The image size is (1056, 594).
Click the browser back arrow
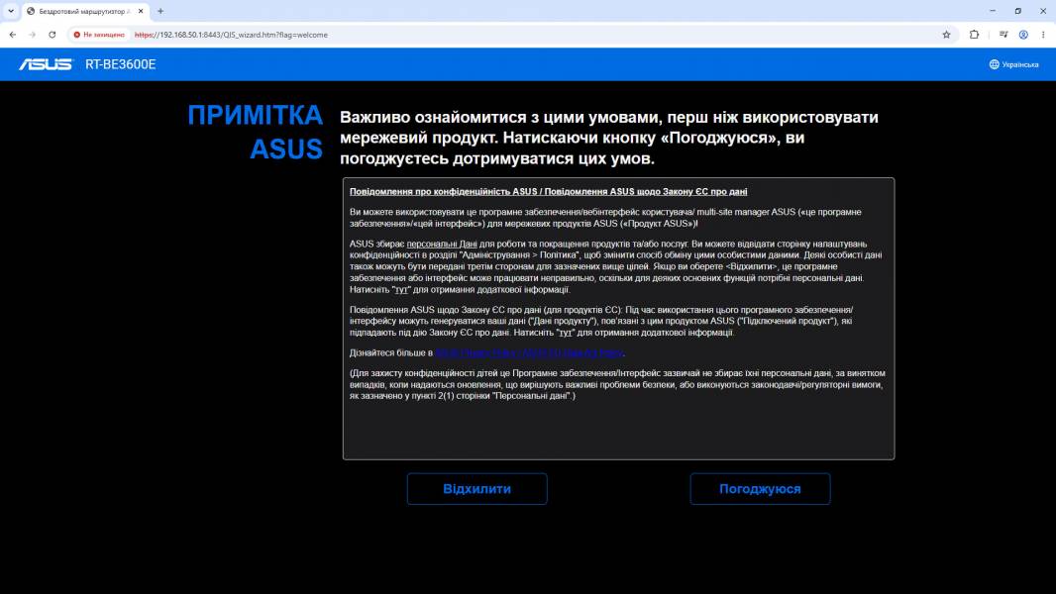(13, 35)
